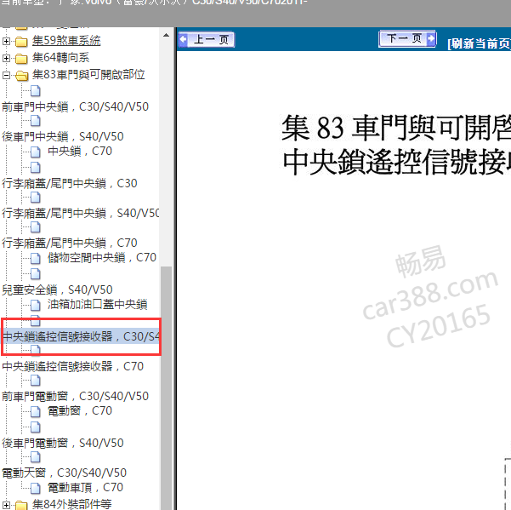Screen dimensions: 511x510
Task: Click document icon beside 油箱加油口蓋中央鎖
Action: (x=35, y=305)
